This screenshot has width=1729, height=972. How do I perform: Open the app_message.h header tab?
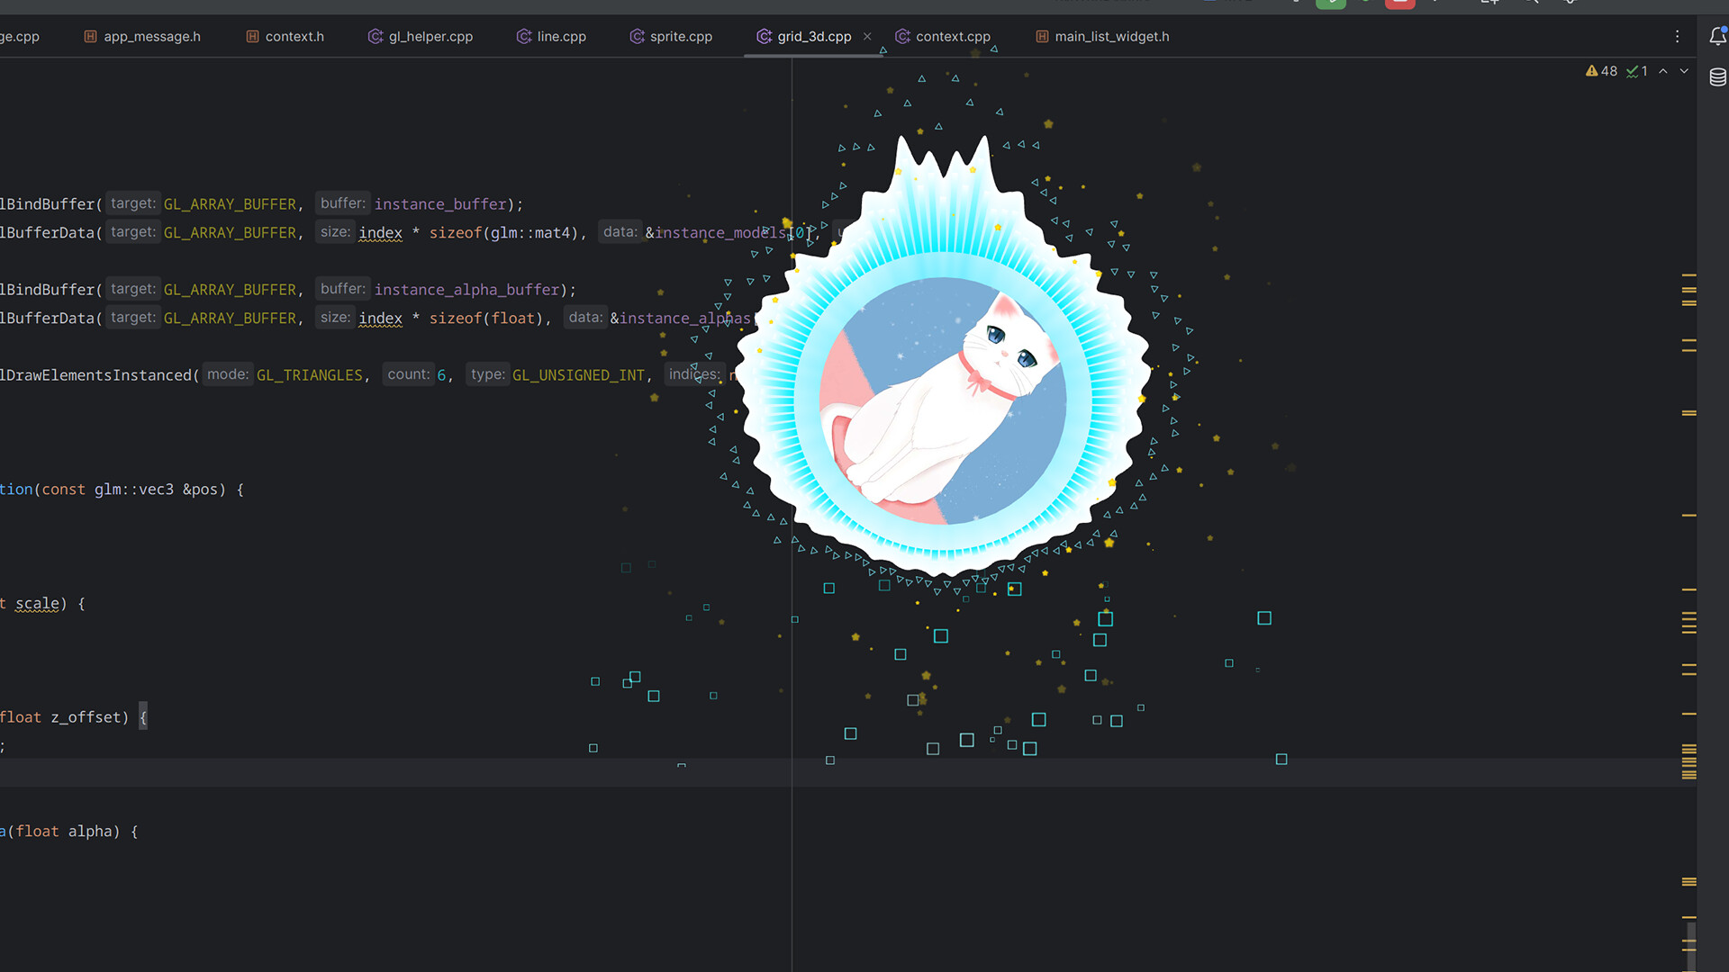click(x=151, y=36)
